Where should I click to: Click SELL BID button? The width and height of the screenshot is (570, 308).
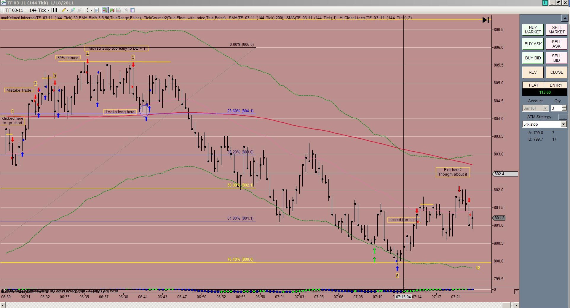[x=556, y=58]
